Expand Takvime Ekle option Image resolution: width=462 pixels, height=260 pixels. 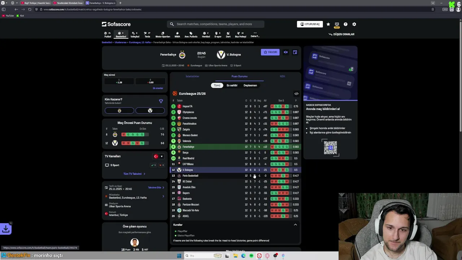156,187
